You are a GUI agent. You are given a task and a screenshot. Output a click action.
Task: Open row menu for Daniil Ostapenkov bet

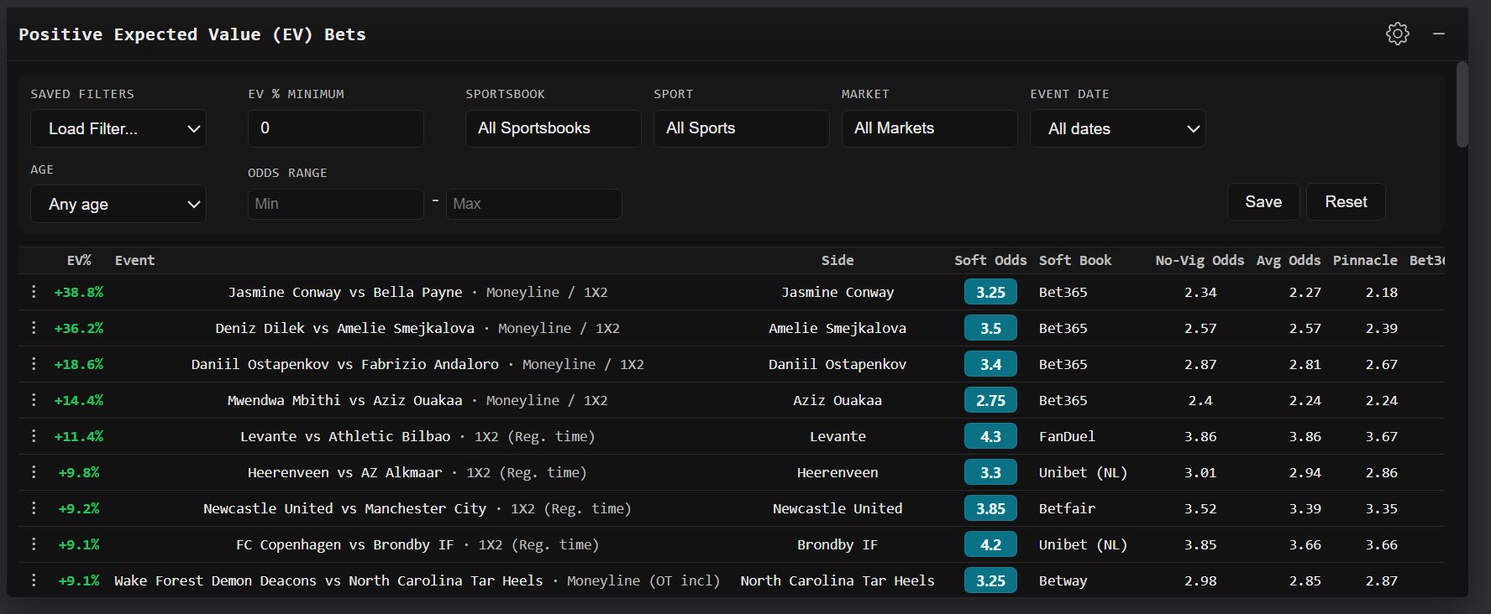point(34,363)
